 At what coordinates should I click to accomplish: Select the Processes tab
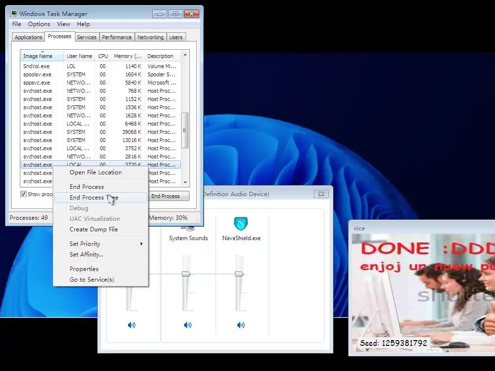click(x=59, y=36)
